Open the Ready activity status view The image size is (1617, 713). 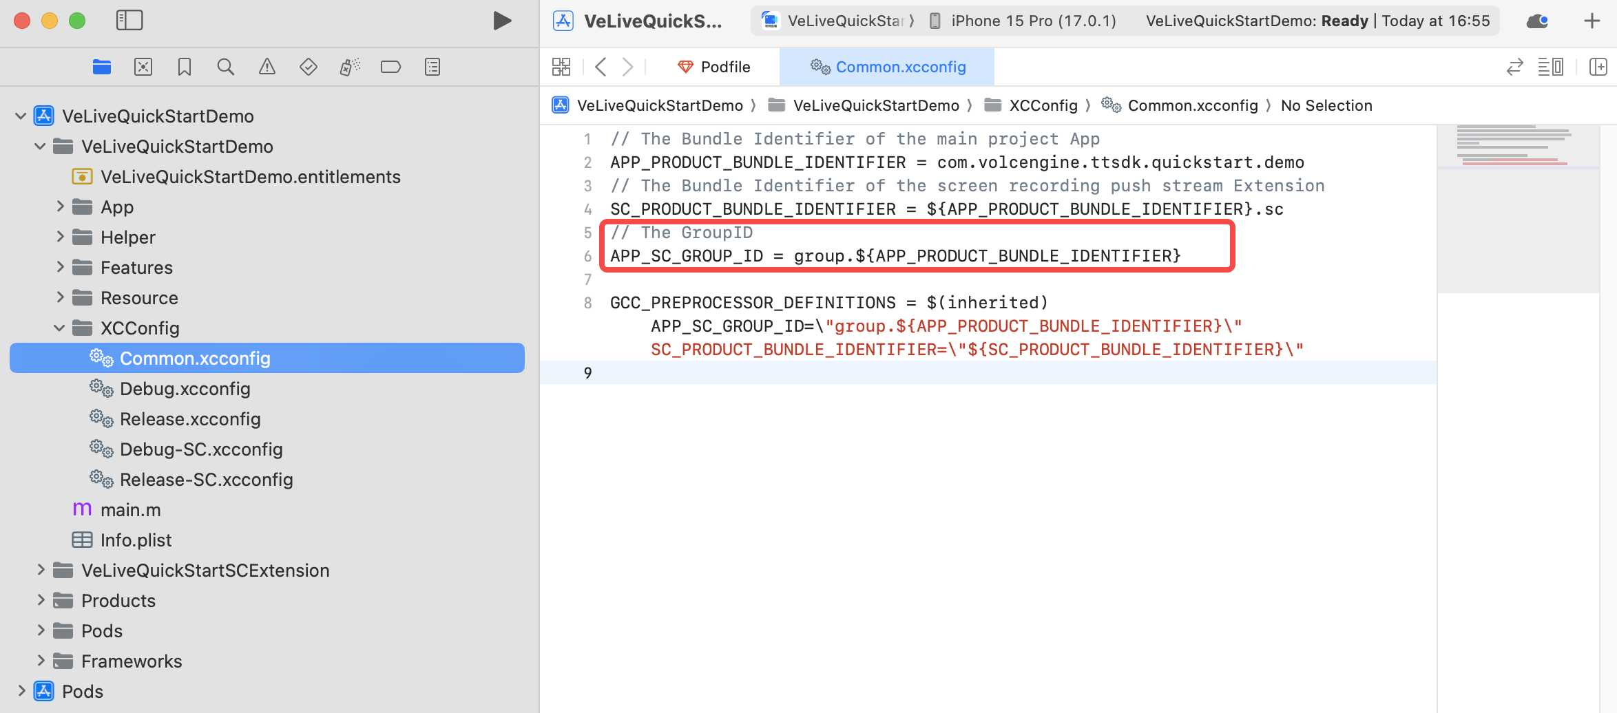(1317, 21)
